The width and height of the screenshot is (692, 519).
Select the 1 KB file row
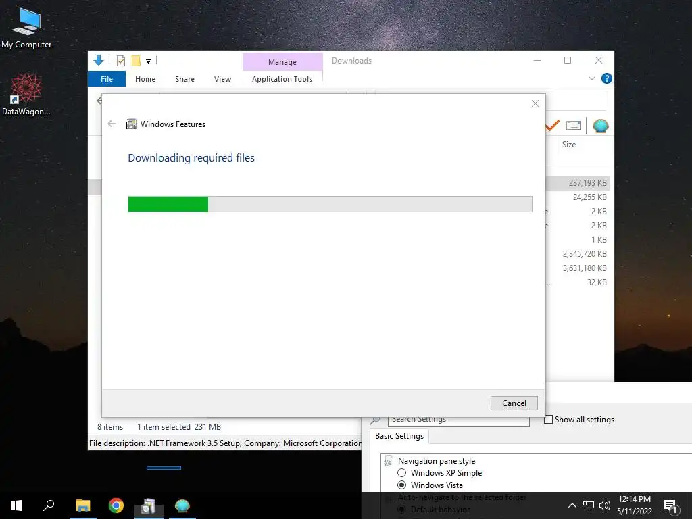[x=577, y=240]
